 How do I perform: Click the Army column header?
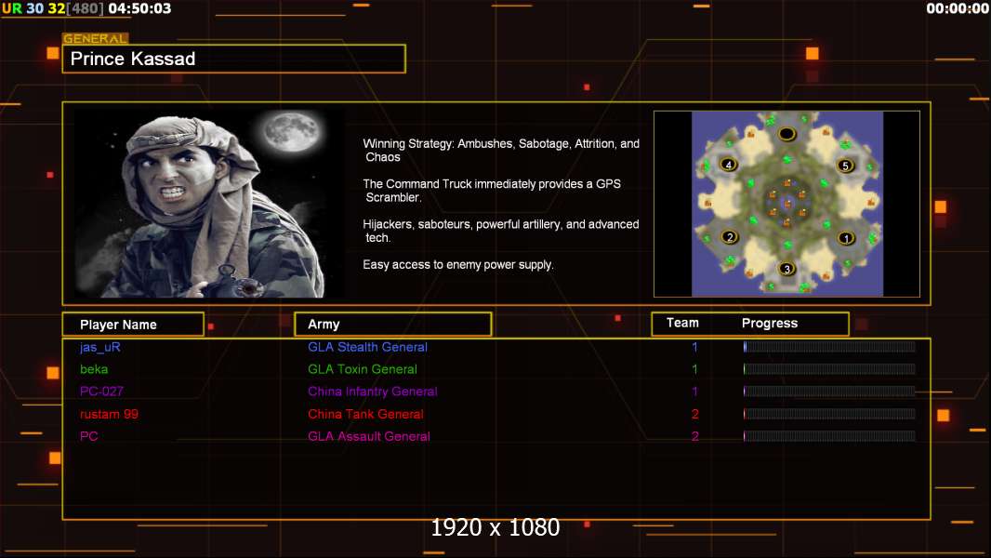[x=392, y=325]
